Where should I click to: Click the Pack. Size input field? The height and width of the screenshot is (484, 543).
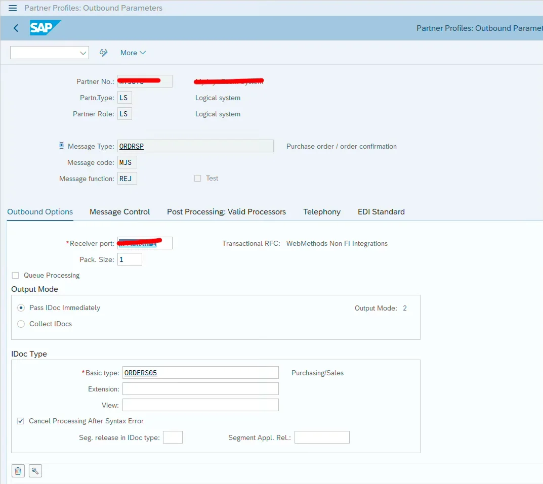[130, 259]
